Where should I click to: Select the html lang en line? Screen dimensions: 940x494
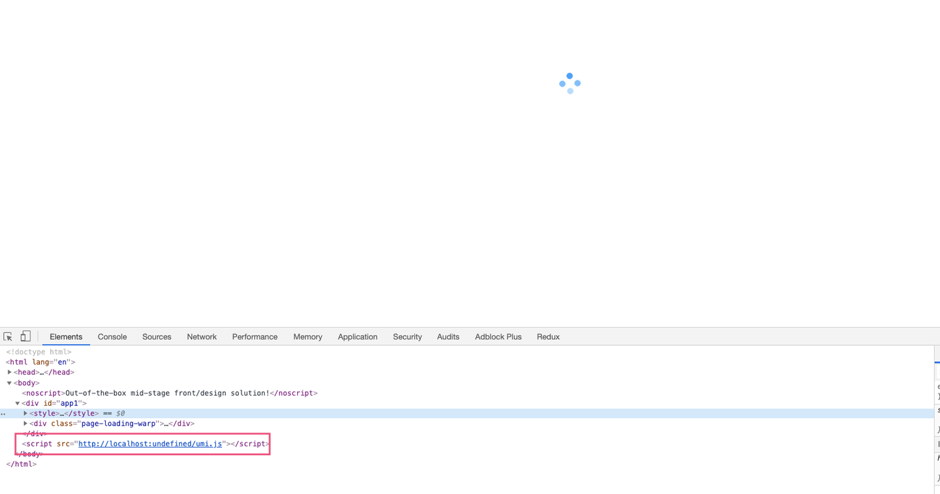[40, 362]
